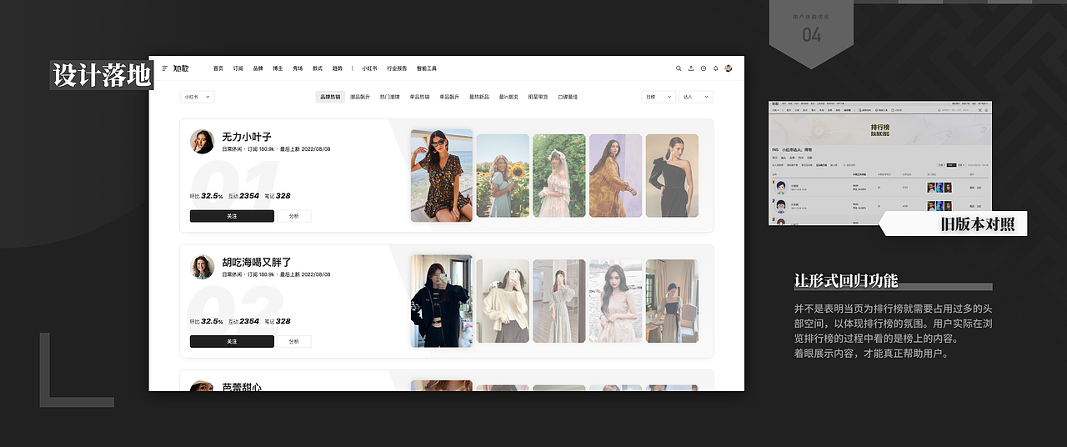Open the name 芭蕾甜心
1067x447 pixels.
click(x=243, y=387)
